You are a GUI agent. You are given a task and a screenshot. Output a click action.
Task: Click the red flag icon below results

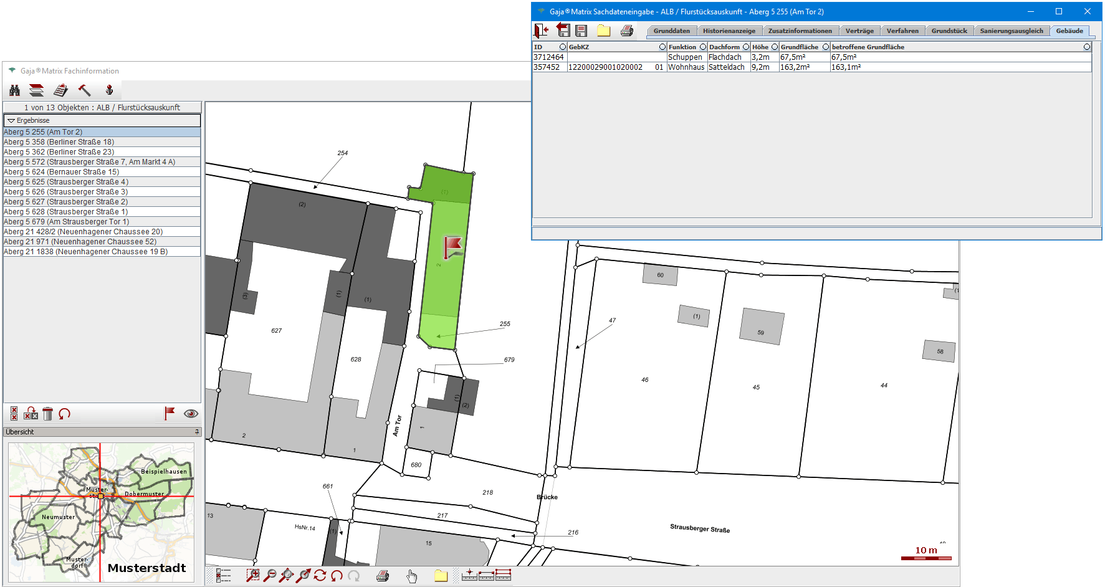170,413
